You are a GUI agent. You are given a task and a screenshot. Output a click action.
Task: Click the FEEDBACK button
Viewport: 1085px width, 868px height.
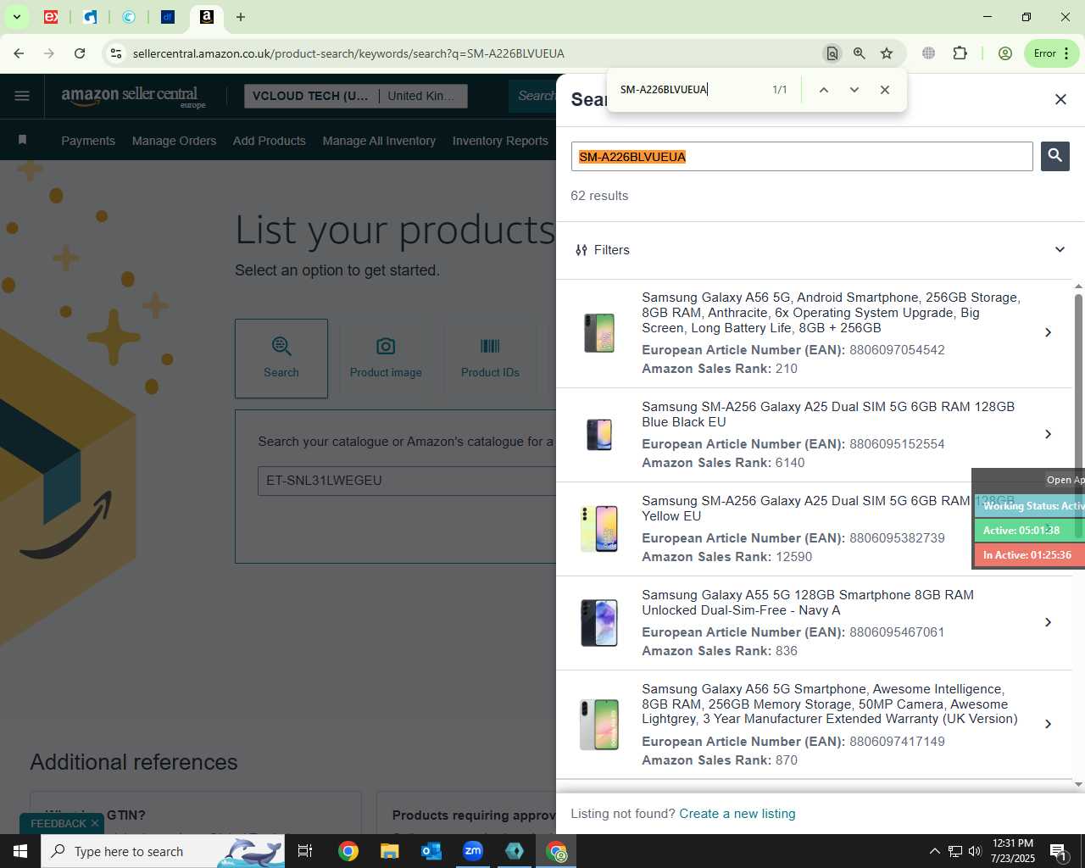[58, 824]
